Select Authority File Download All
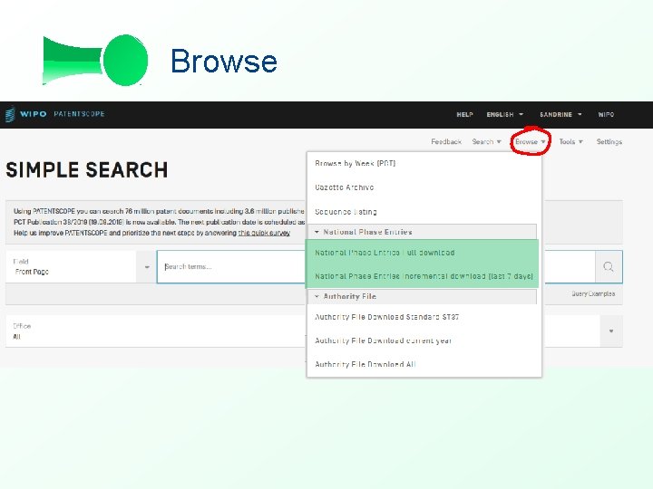The image size is (653, 489). point(365,364)
